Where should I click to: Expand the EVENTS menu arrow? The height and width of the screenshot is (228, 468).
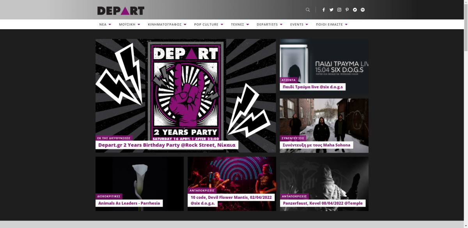pyautogui.click(x=307, y=25)
